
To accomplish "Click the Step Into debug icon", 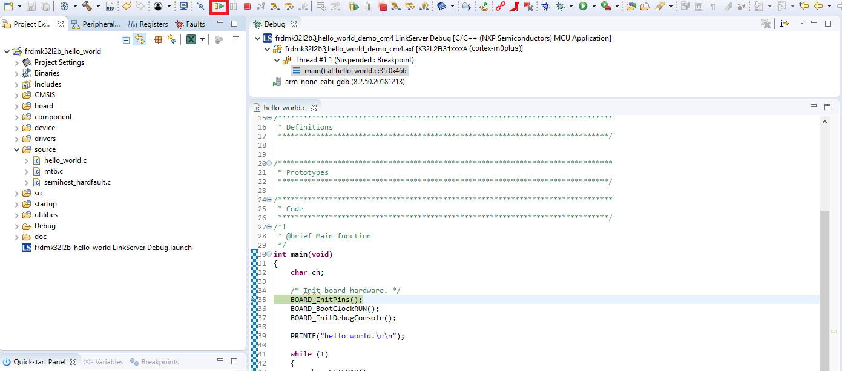I will point(274,7).
